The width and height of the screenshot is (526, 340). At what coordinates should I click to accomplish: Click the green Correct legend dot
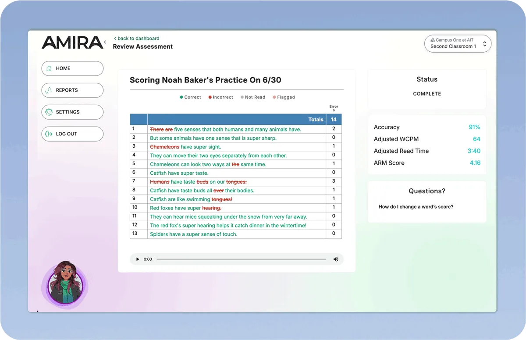click(x=181, y=97)
